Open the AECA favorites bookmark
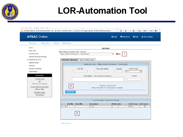 pyautogui.click(x=77, y=31)
